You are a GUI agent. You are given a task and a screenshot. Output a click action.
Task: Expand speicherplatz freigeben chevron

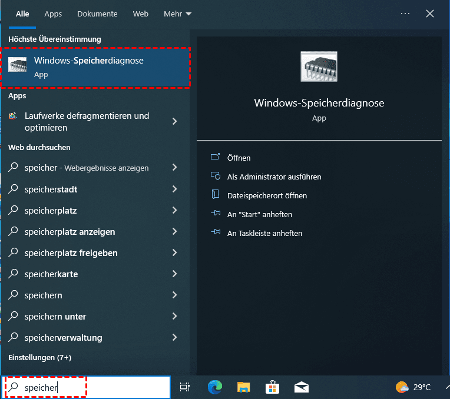[174, 252]
